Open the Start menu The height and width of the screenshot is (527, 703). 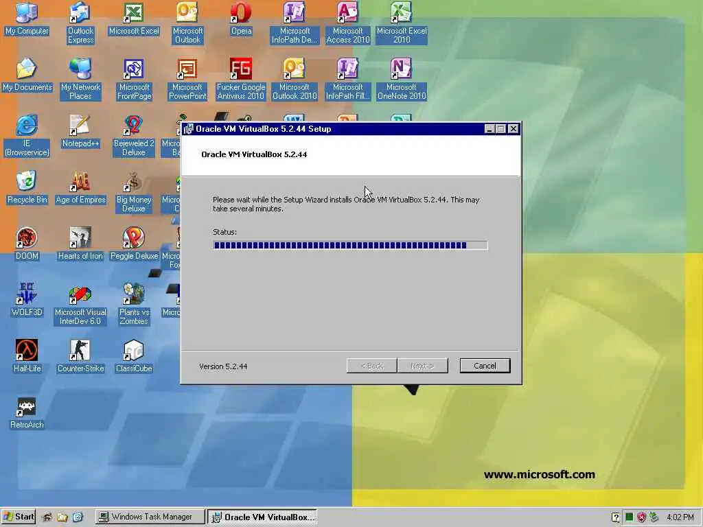tap(18, 517)
